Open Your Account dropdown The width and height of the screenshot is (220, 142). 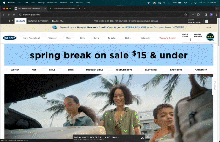(x=195, y=22)
